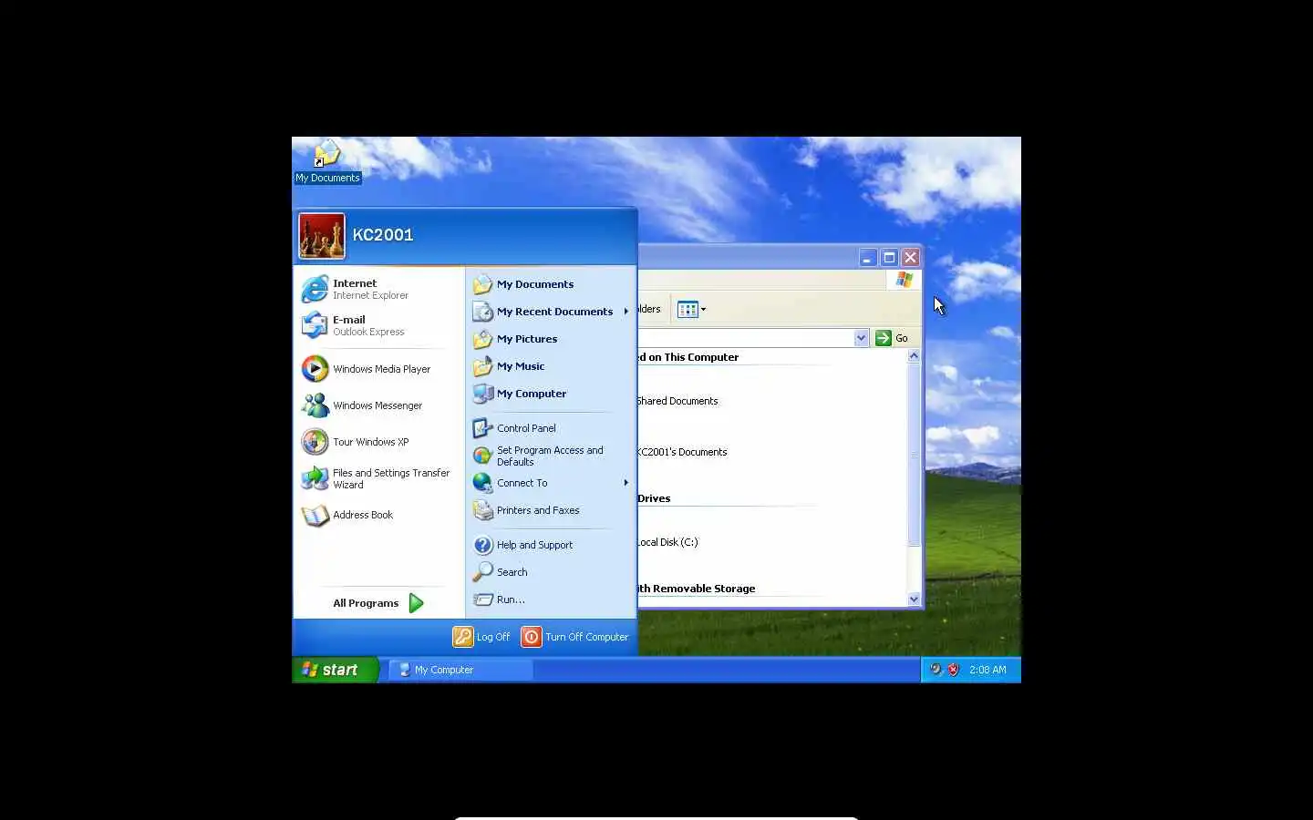This screenshot has height=820, width=1313.
Task: Open My Pictures folder
Action: pos(551,339)
